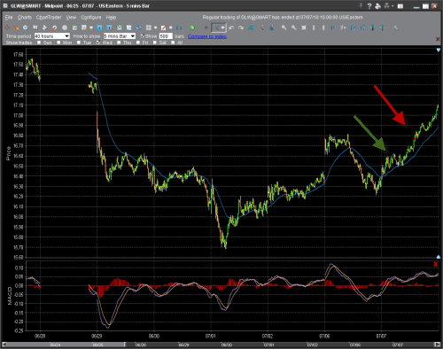This screenshot has height=349, width=443.
Task: Expand the trendline tool dropdown arrow
Action: (223, 27)
